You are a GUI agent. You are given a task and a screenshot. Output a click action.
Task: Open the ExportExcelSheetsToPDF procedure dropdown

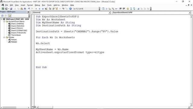(x=190, y=13)
